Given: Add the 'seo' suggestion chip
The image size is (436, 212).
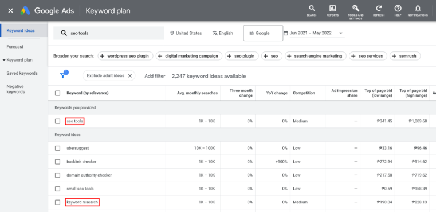Looking at the screenshot, I should click(x=272, y=56).
